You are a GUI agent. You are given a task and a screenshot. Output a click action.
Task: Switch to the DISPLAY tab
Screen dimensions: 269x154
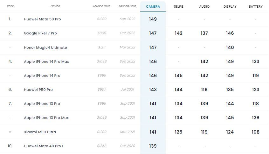point(230,7)
